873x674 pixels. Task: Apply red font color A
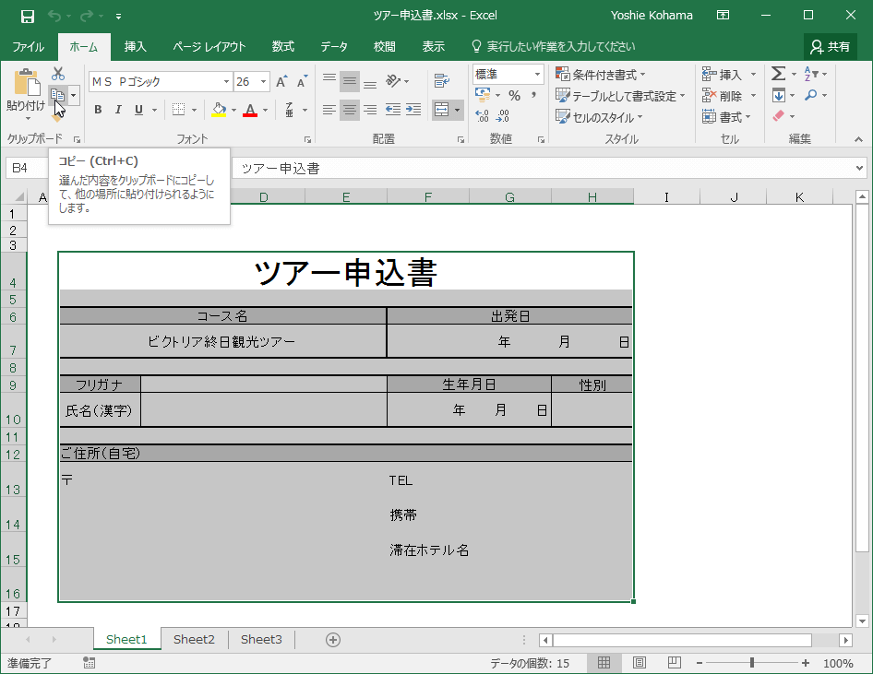click(x=250, y=110)
